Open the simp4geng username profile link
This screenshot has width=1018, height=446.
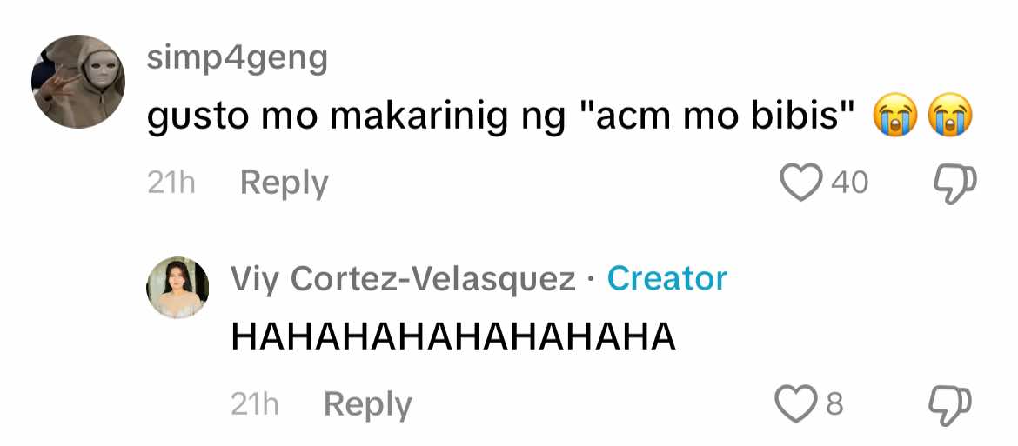[237, 60]
